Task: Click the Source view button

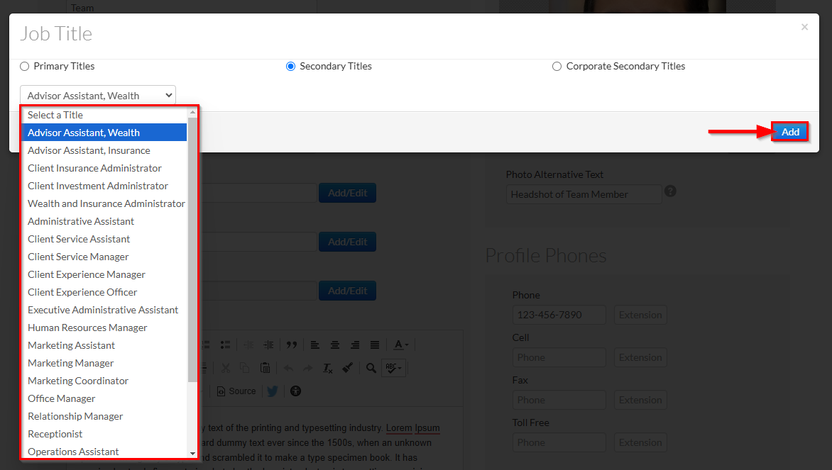Action: pyautogui.click(x=236, y=391)
